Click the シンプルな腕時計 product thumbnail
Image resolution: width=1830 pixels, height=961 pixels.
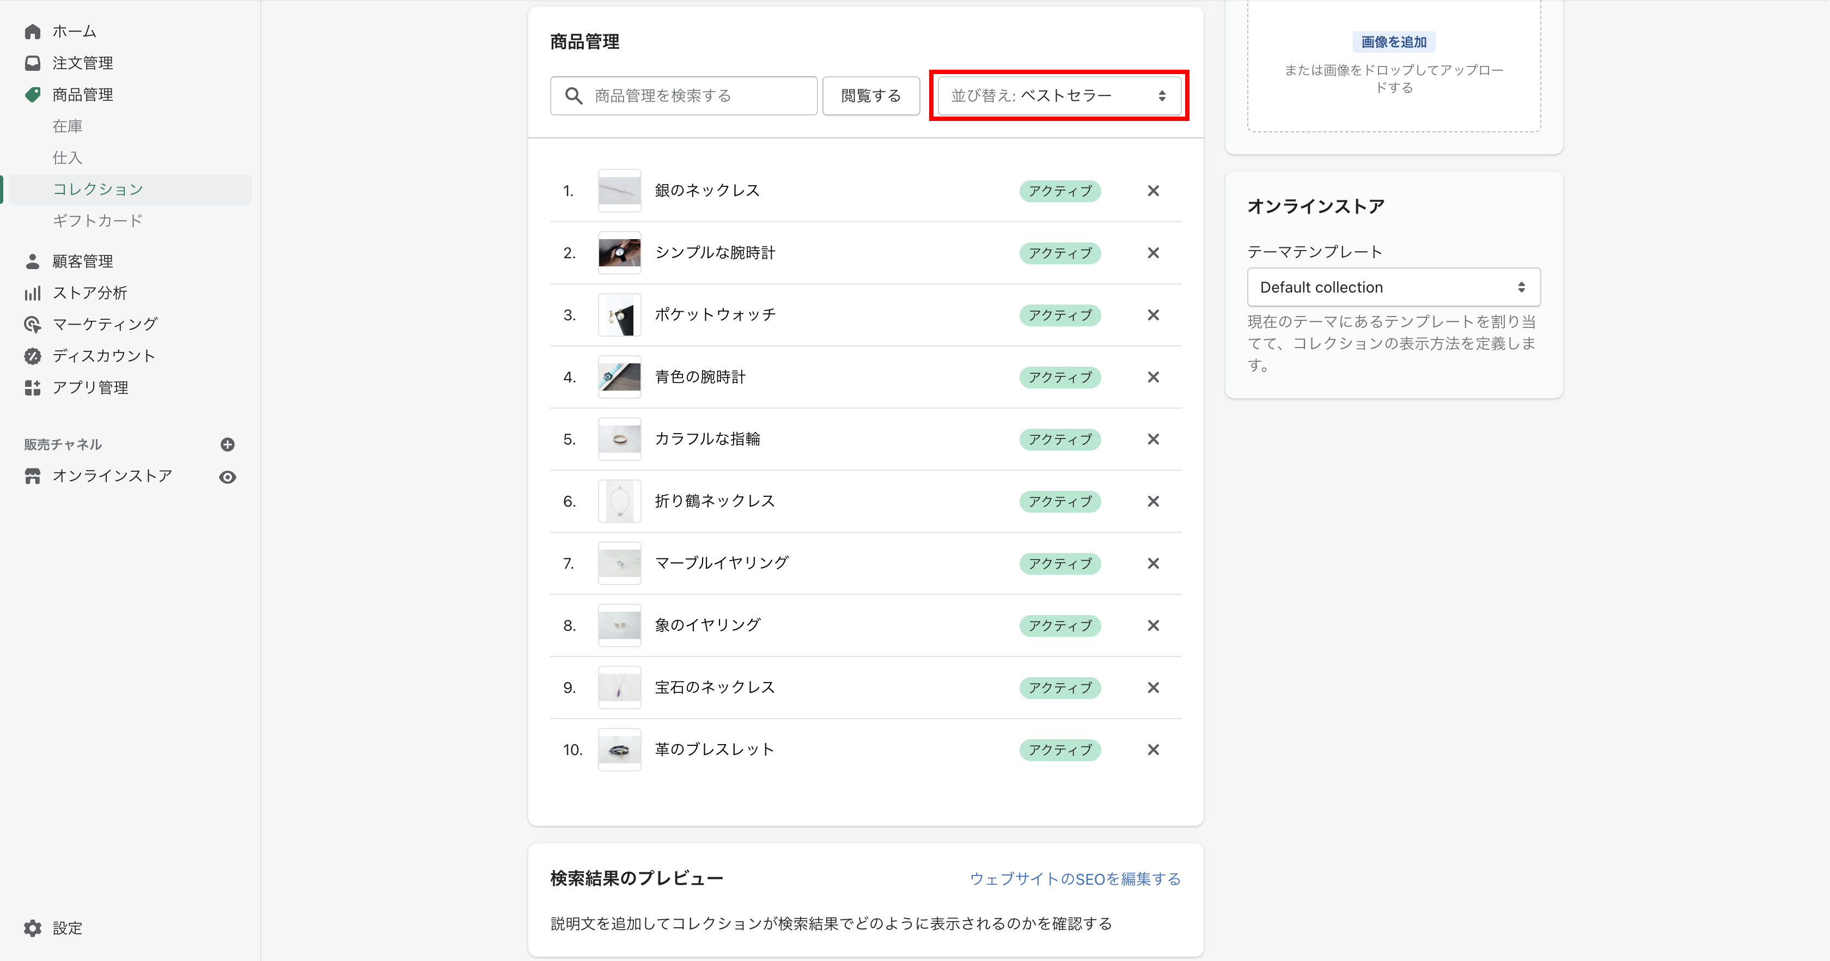click(619, 253)
